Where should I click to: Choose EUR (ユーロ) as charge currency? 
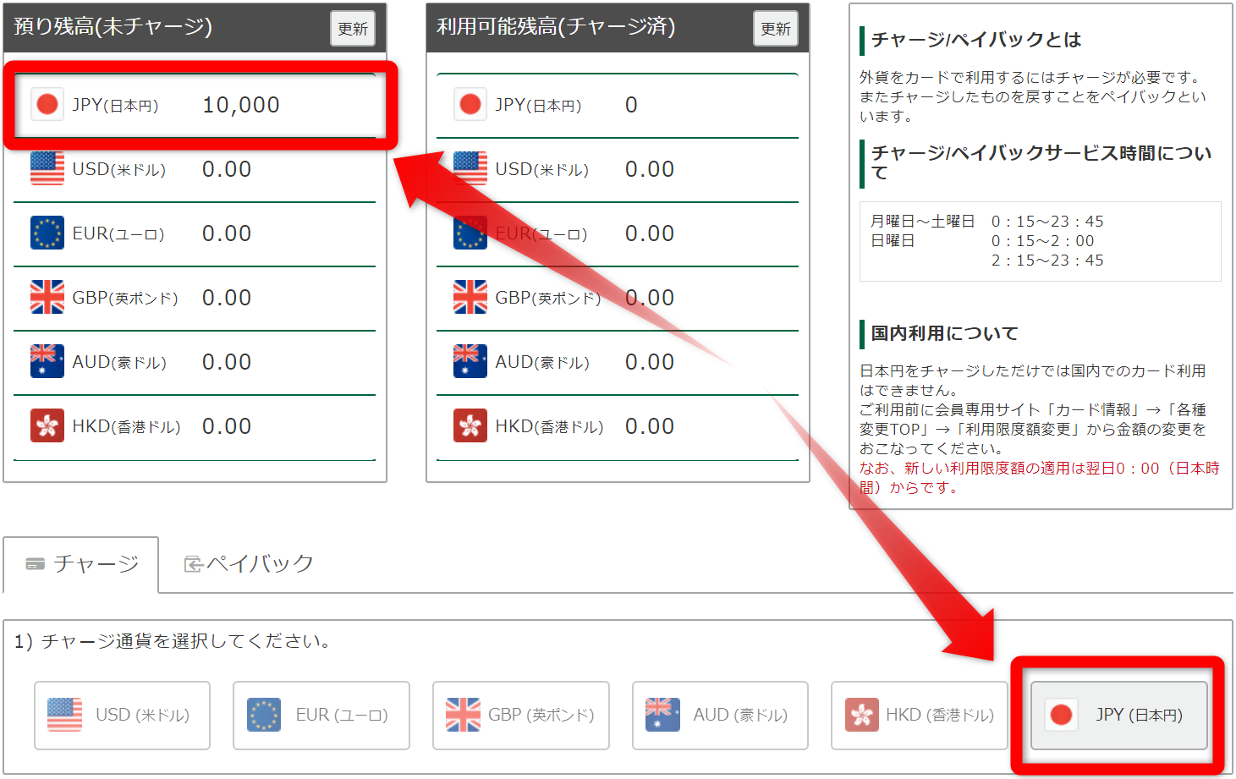point(321,716)
